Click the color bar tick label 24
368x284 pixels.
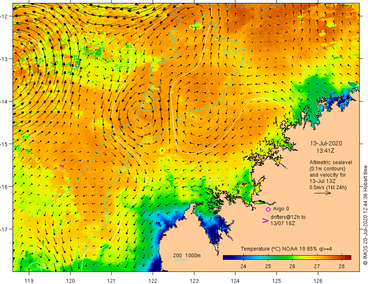243,266
